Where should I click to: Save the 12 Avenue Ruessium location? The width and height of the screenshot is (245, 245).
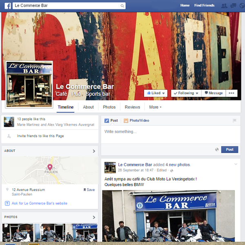pyautogui.click(x=89, y=190)
